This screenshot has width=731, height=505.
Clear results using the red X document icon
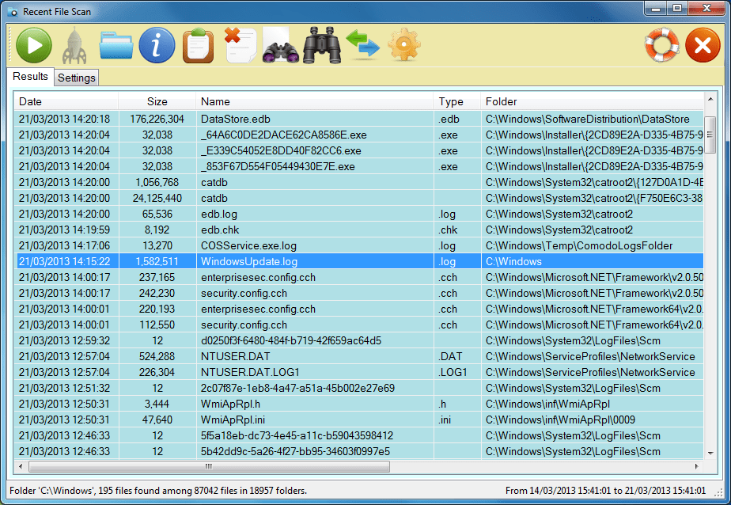(x=239, y=45)
